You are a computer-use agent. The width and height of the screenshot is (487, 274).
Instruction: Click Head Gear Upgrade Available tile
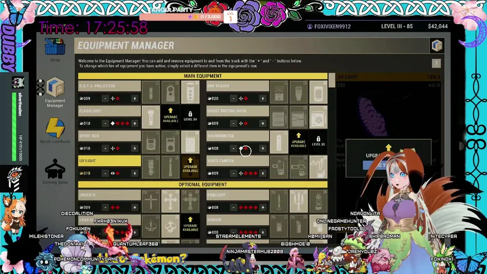tap(190, 226)
